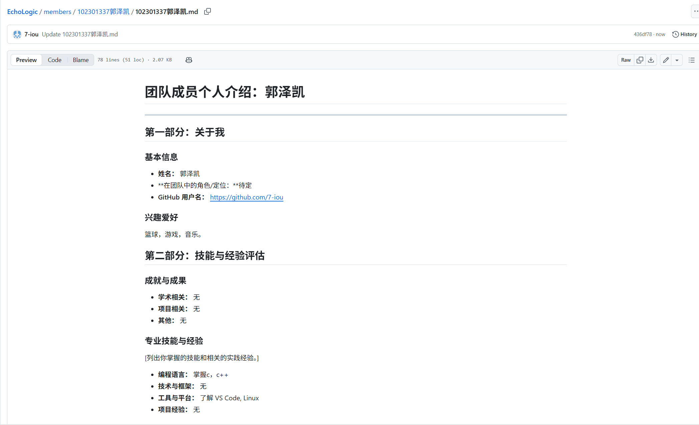Open the EchoLogic repository link
699x425 pixels.
pos(22,11)
